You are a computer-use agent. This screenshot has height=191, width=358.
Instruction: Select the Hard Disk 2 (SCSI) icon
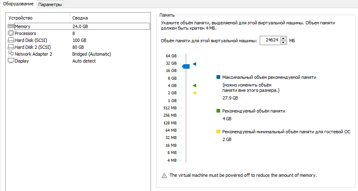(11, 47)
